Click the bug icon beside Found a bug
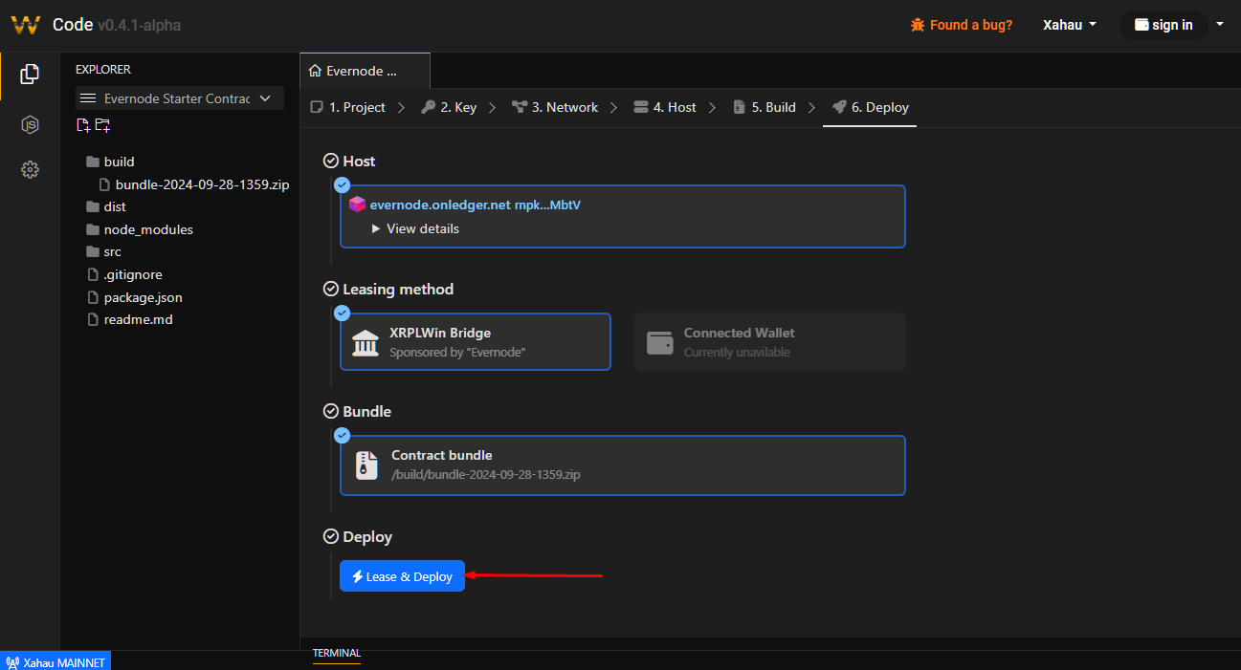The width and height of the screenshot is (1241, 670). coord(918,25)
